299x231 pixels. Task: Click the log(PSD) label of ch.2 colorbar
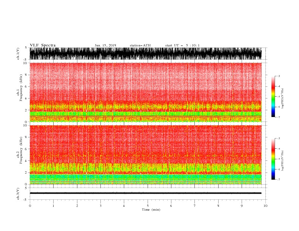283,161
